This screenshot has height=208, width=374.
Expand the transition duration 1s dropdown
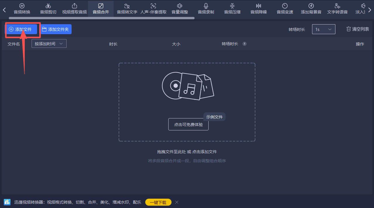323,29
